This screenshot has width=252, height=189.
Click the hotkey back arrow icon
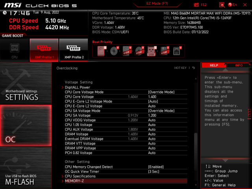(194, 68)
